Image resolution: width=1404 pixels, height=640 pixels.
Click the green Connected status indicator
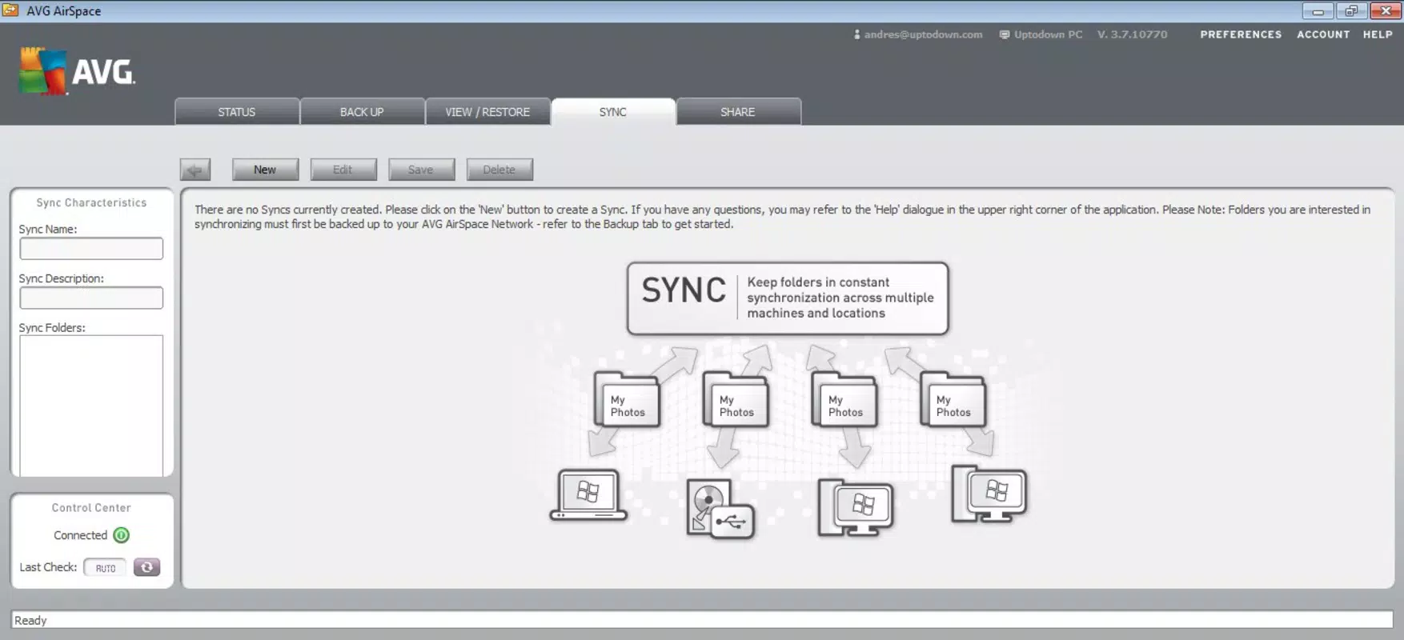click(x=122, y=535)
